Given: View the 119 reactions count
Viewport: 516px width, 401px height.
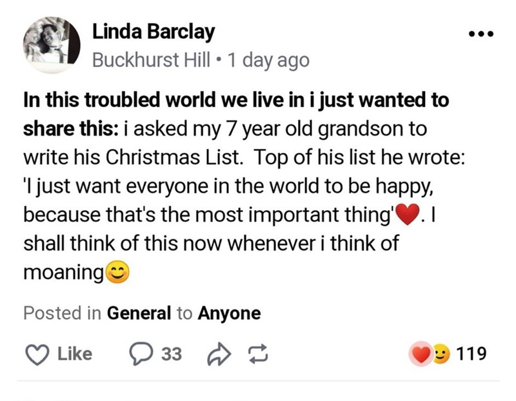Looking at the screenshot, I should pyautogui.click(x=471, y=353).
